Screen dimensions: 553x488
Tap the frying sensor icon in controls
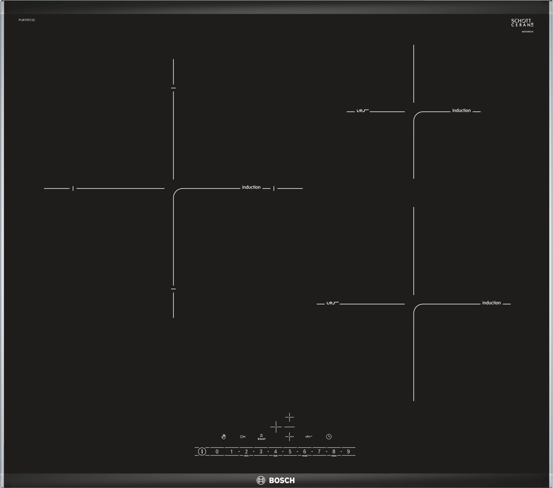pyautogui.click(x=309, y=437)
